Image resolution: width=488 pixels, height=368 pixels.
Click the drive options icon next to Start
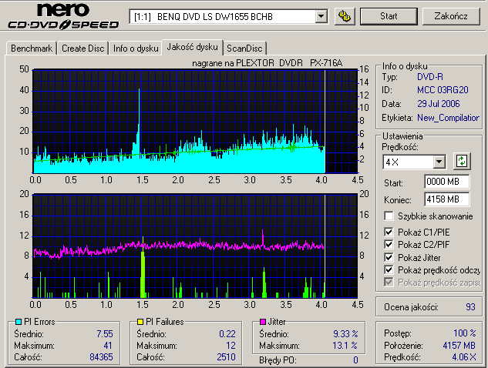coord(344,16)
